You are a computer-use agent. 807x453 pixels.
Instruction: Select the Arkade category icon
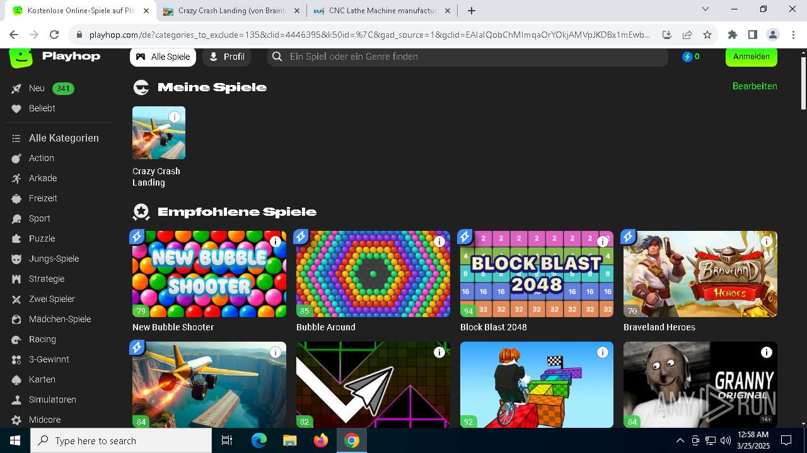pos(16,179)
